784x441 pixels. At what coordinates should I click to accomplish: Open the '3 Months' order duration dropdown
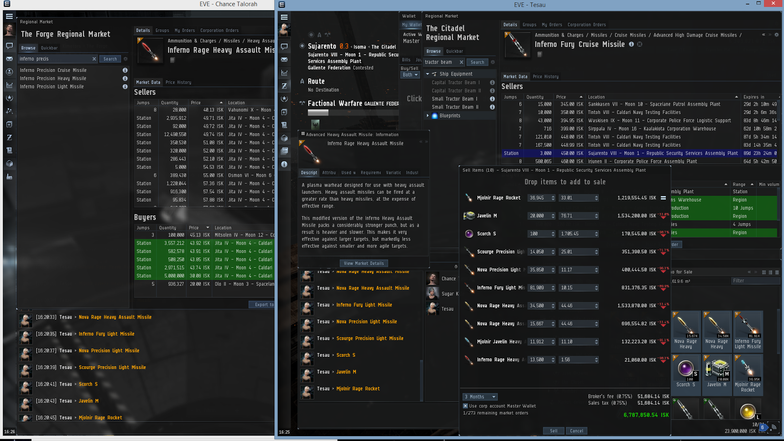480,397
